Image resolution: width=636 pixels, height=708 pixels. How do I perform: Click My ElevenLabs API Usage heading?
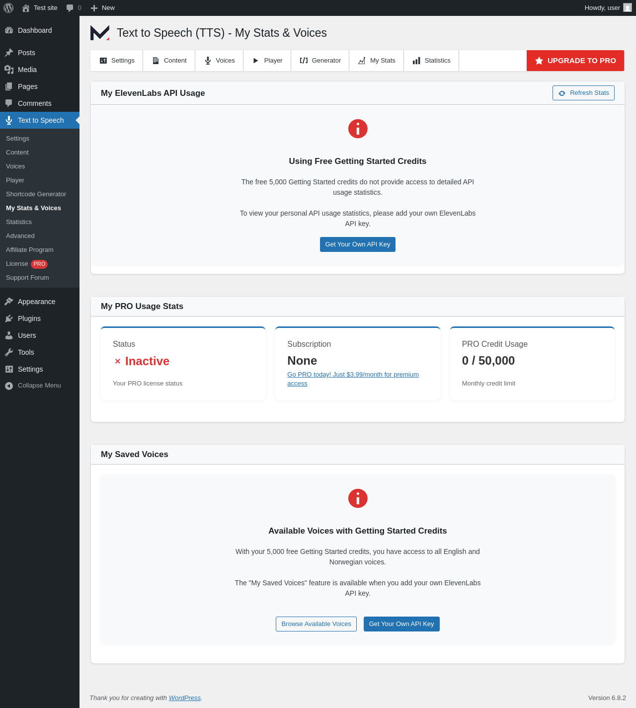pyautogui.click(x=153, y=93)
